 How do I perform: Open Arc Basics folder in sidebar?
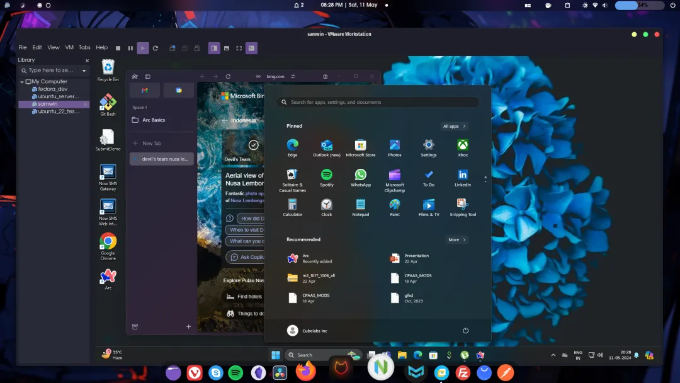(161, 120)
